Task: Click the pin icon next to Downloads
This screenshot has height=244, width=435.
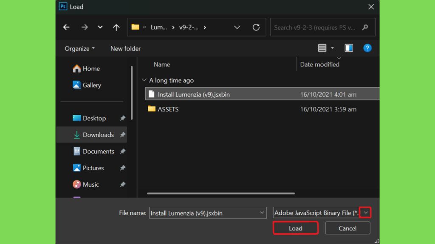Action: [123, 135]
